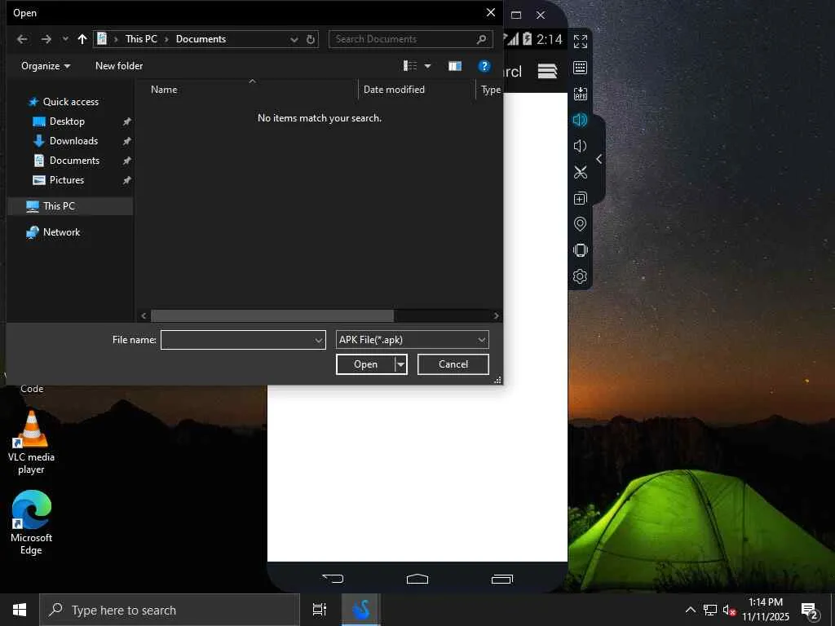The width and height of the screenshot is (835, 626).
Task: Toggle the preview pane in Open dialog
Action: tap(455, 66)
